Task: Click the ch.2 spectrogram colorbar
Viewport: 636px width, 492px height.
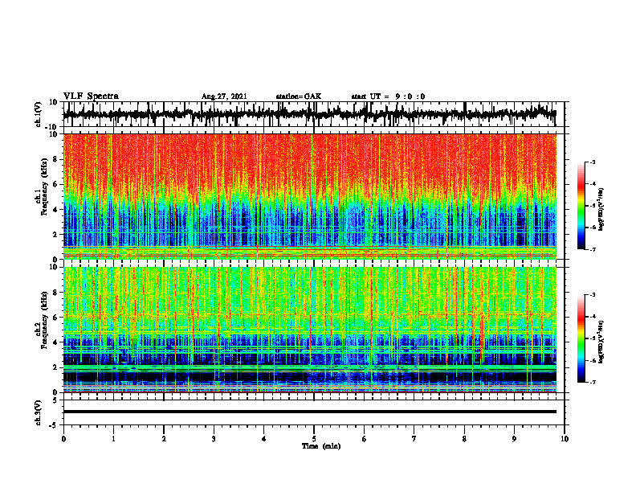Action: (x=581, y=338)
